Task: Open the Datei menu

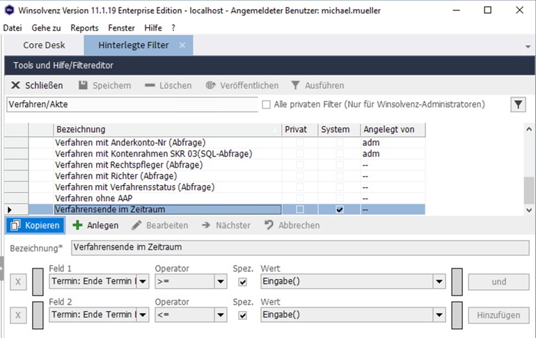Action: click(x=13, y=28)
